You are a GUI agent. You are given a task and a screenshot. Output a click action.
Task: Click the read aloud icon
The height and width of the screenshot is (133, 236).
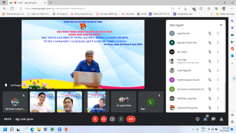click(179, 9)
